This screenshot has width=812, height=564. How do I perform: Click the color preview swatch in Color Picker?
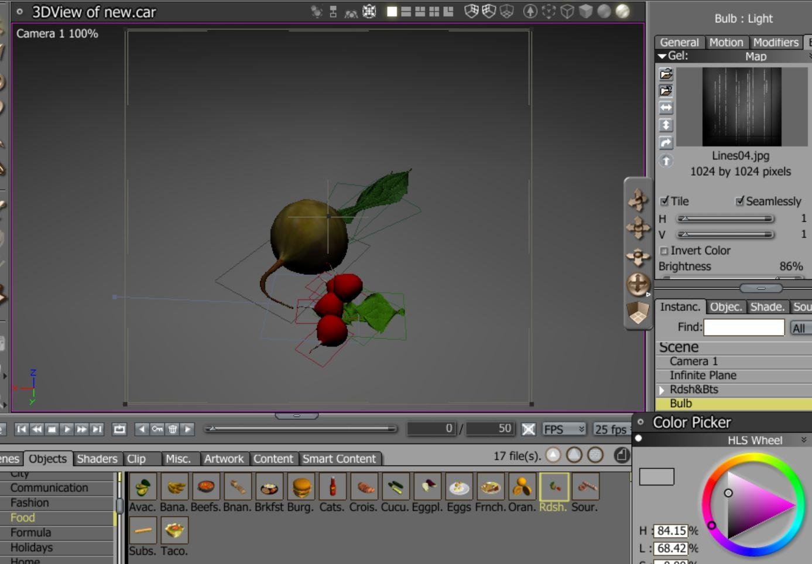(x=657, y=477)
